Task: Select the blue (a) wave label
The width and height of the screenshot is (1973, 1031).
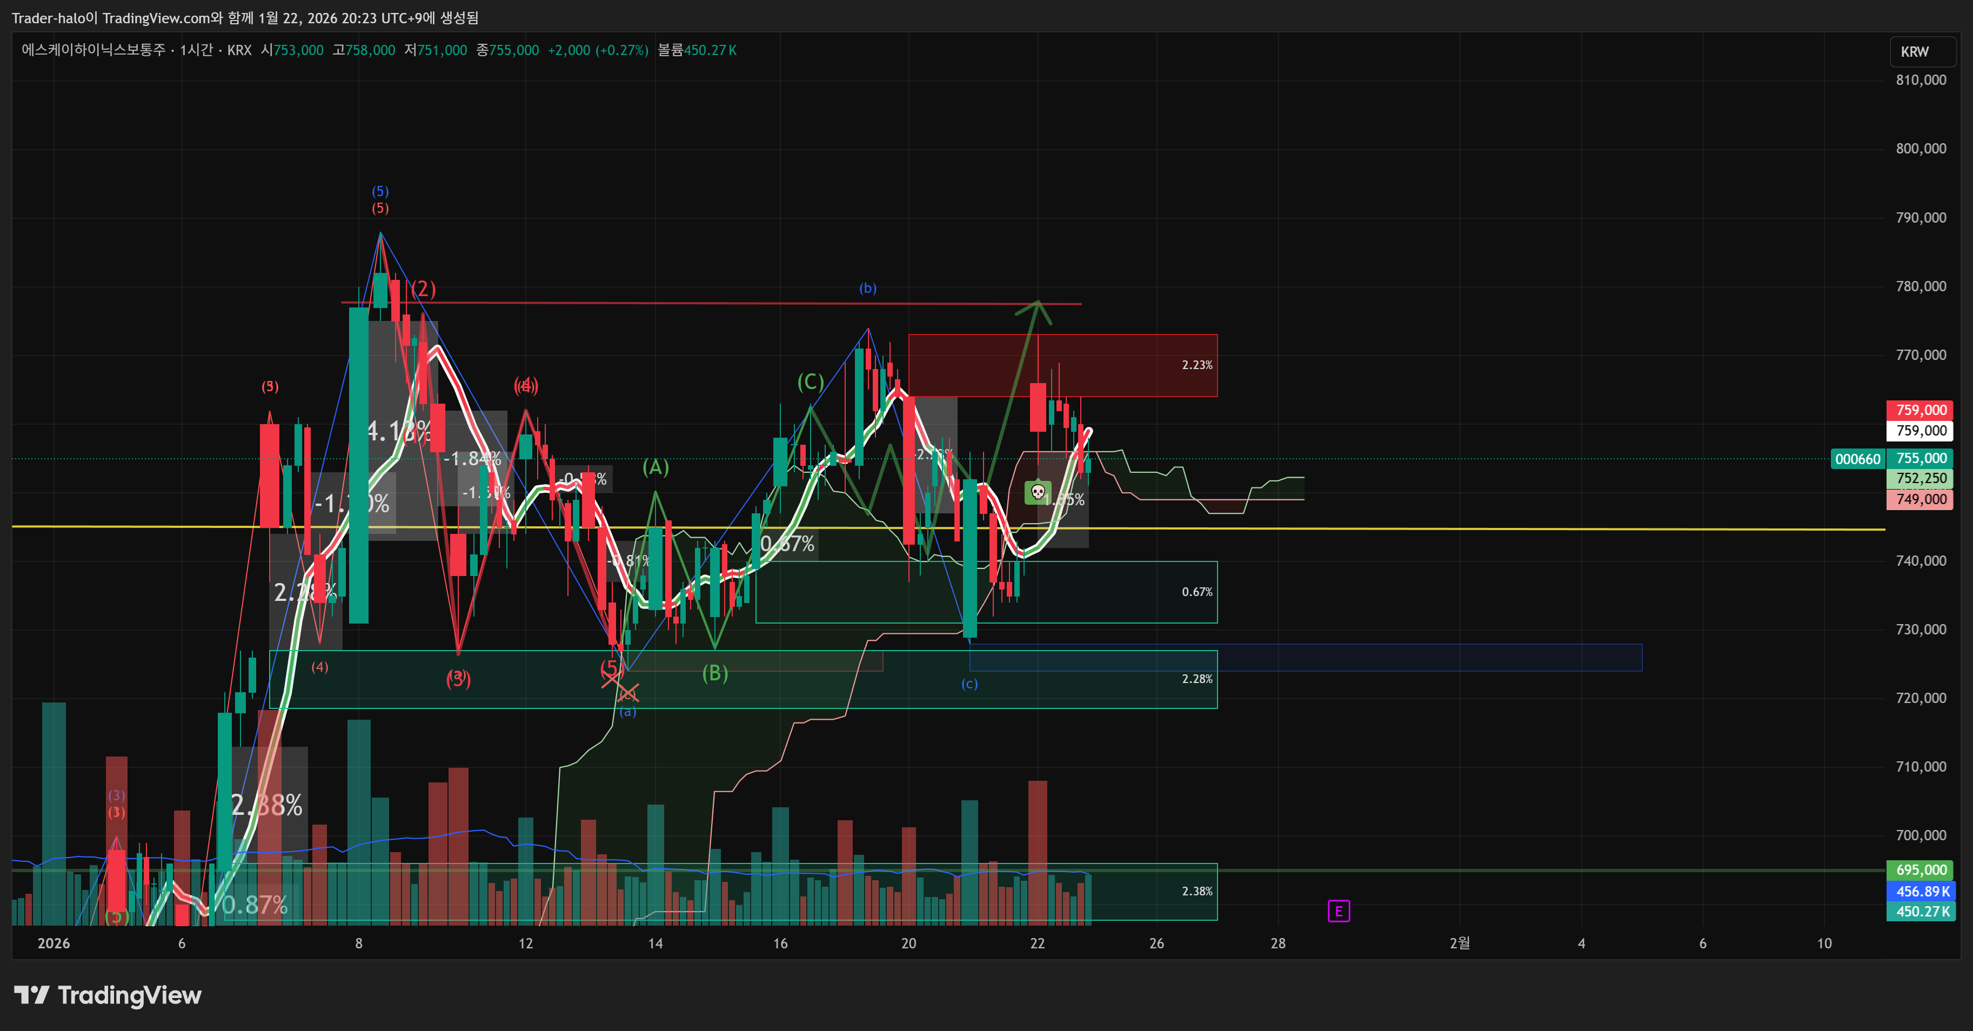Action: tap(628, 712)
